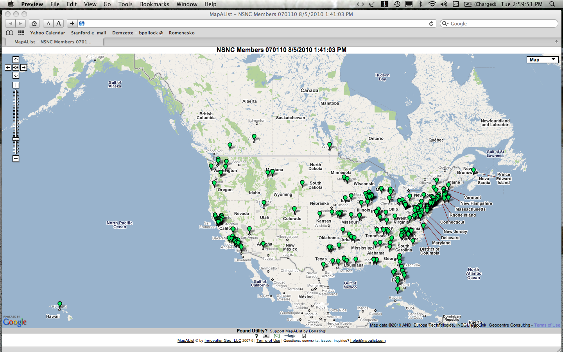Select the MapAList NSNC Members tab
The height and width of the screenshot is (352, 563).
tap(53, 42)
